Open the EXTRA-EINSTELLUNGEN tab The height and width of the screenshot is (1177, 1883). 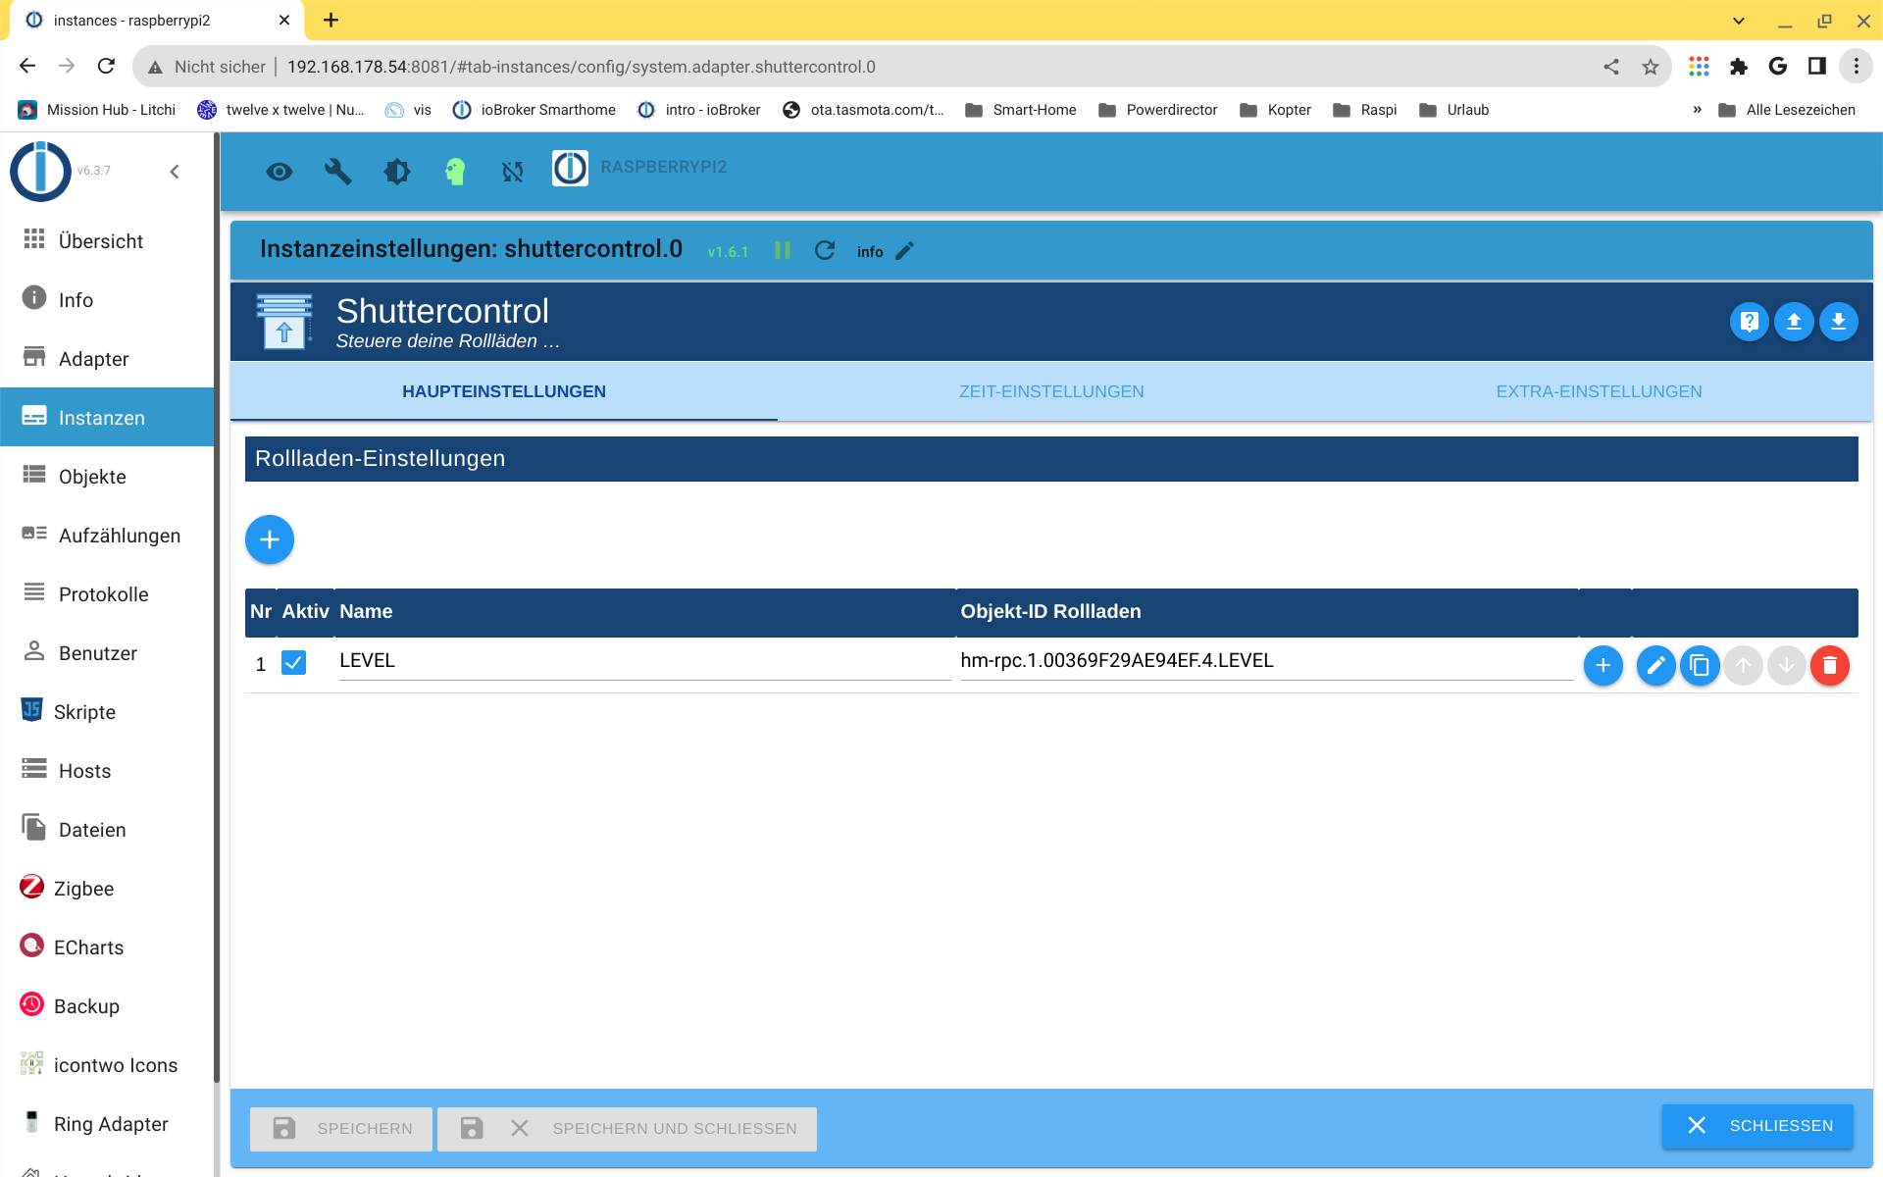[x=1599, y=391]
